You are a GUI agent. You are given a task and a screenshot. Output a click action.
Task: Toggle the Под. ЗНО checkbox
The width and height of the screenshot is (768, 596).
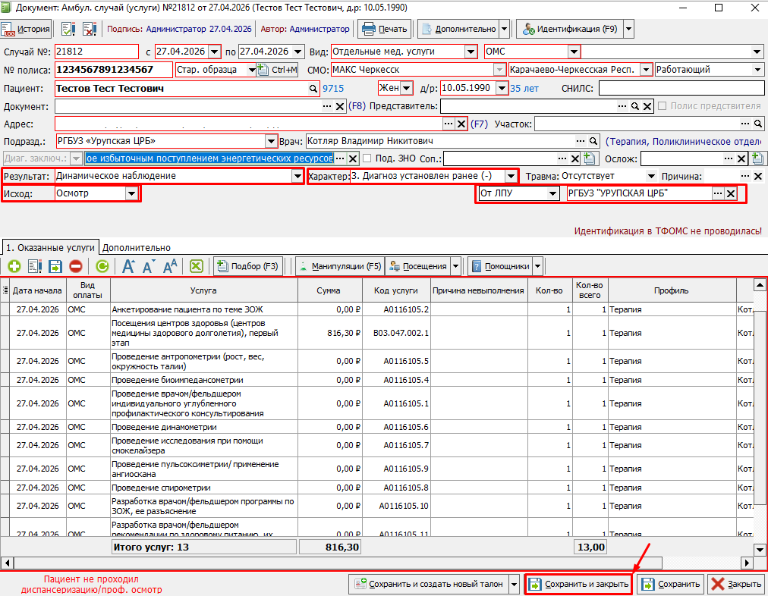pos(367,158)
